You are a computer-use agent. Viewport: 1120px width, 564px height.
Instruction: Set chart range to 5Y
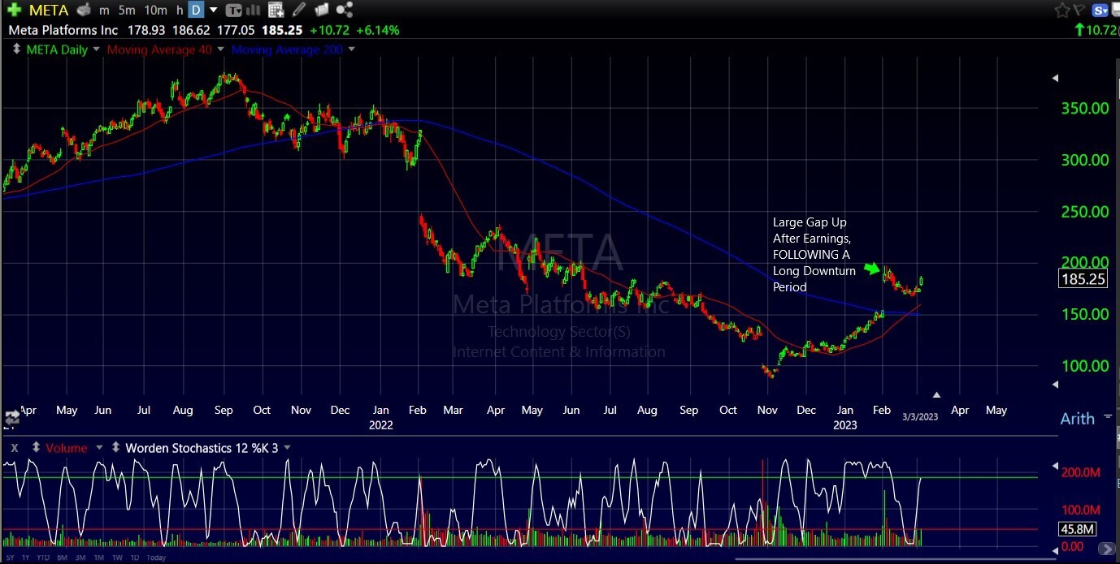point(10,558)
